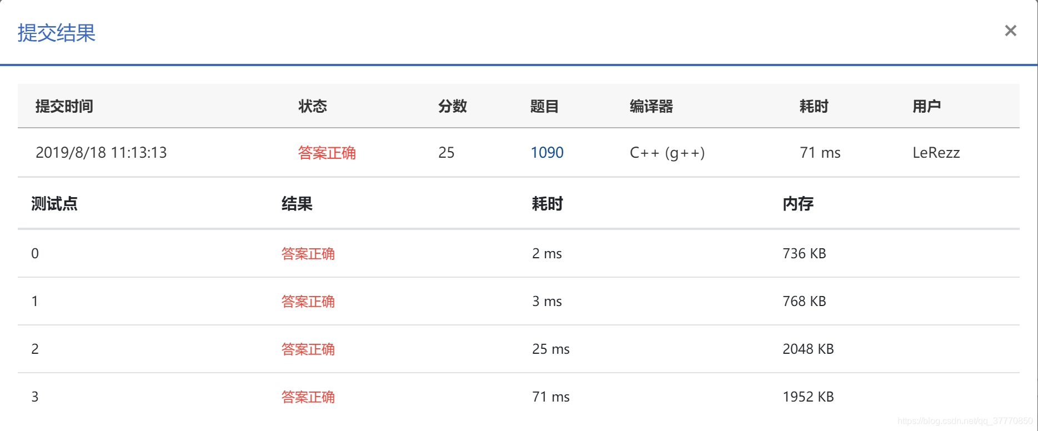Viewport: 1038px width, 431px height.
Task: Click test point number 0
Action: pyautogui.click(x=35, y=253)
